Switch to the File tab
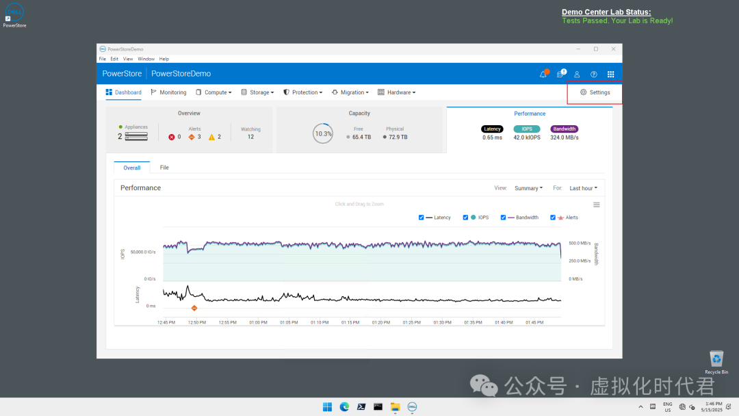739x416 pixels. [164, 168]
